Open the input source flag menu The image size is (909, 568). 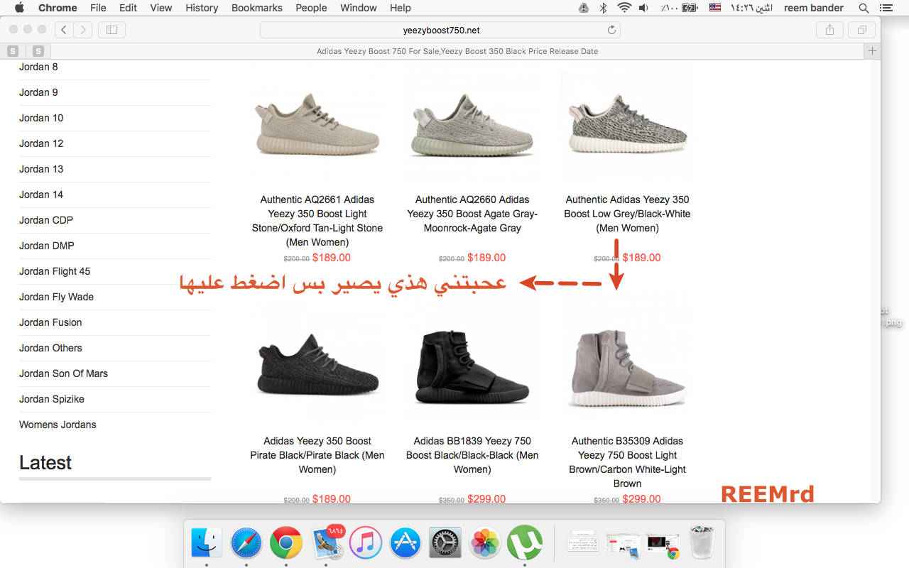pyautogui.click(x=715, y=8)
